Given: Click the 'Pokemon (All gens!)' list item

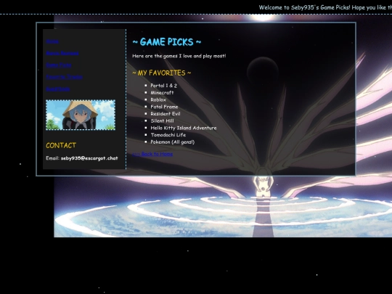Looking at the screenshot, I should point(172,142).
